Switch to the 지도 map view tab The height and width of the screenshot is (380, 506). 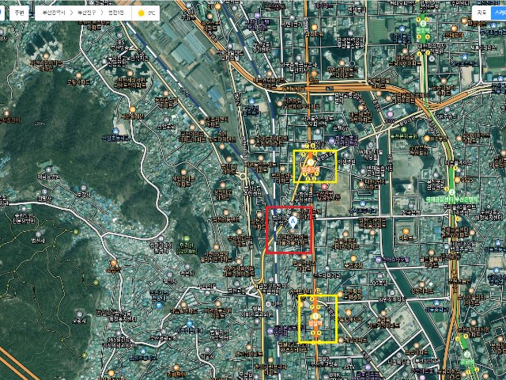(x=481, y=13)
